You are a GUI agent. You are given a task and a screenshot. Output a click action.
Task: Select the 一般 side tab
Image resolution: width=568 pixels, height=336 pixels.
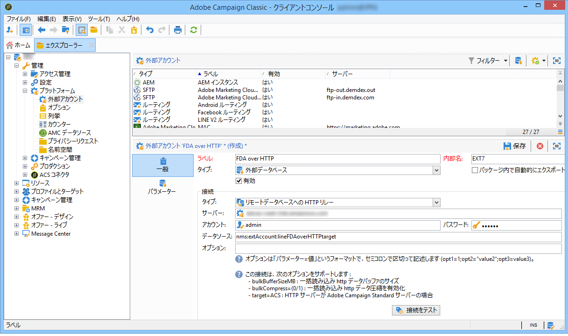(x=163, y=165)
